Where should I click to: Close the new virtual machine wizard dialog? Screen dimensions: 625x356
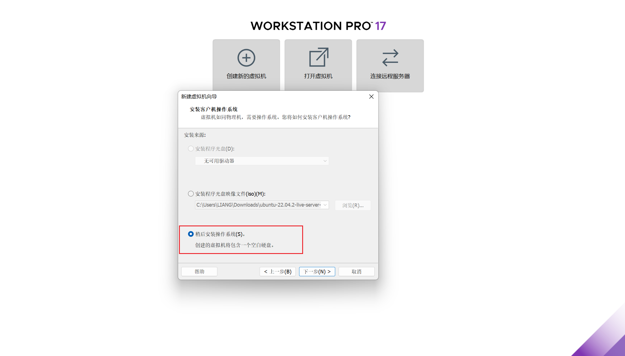click(371, 97)
